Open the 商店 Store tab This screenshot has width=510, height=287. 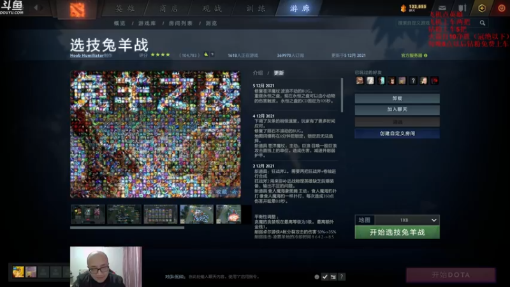[169, 9]
